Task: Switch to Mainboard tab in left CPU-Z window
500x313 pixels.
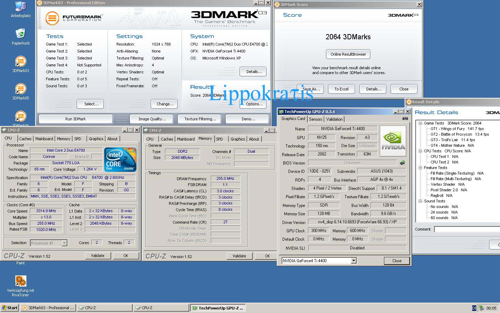Action: click(44, 139)
